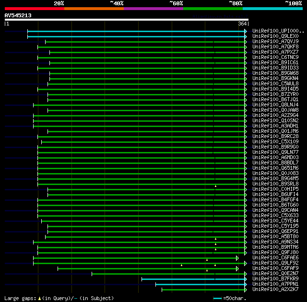
Task: Select the UniRef100_A7QVJ9 label
Action: point(275,42)
